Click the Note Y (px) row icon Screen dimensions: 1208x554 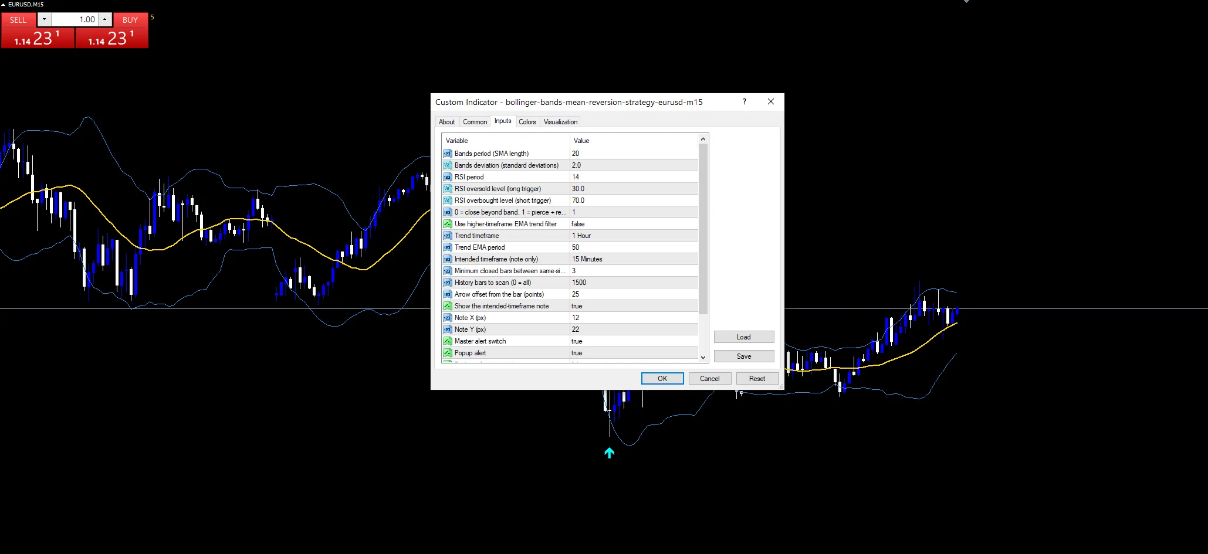tap(447, 329)
